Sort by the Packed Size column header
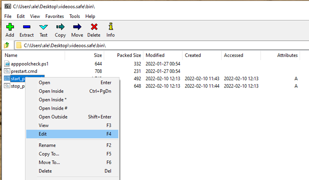Viewport: 309px width, 180px height. point(129,55)
